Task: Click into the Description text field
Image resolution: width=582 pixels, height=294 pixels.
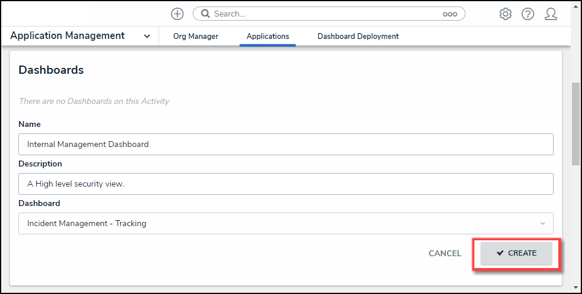Action: (x=286, y=184)
